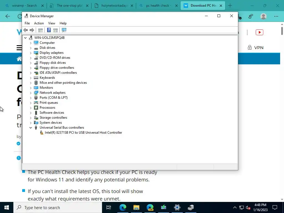284x213 pixels.
Task: Select the Print queues icon
Action: click(x=36, y=103)
